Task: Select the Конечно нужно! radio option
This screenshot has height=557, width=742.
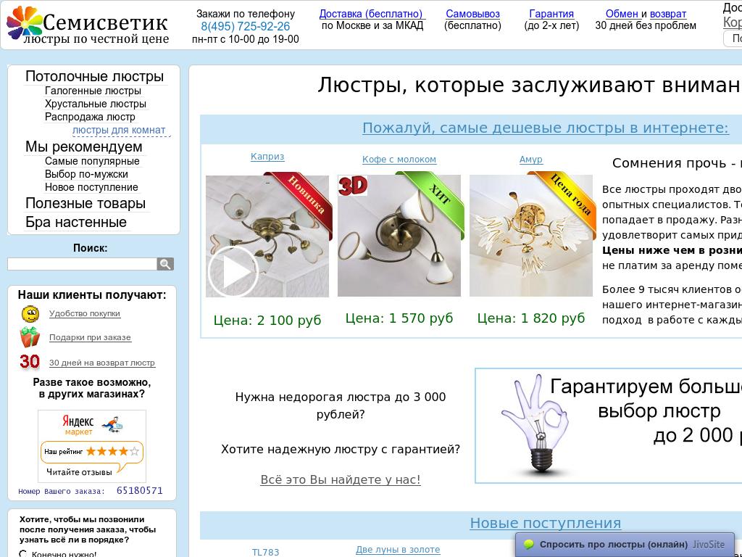Action: tap(23, 553)
